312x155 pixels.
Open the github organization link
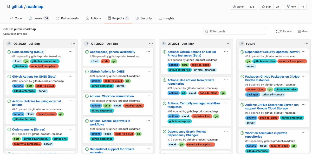[x=17, y=7]
